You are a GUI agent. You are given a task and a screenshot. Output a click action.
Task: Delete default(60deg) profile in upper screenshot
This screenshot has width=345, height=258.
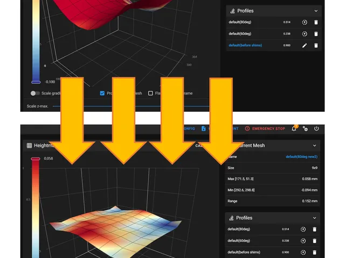[316, 34]
